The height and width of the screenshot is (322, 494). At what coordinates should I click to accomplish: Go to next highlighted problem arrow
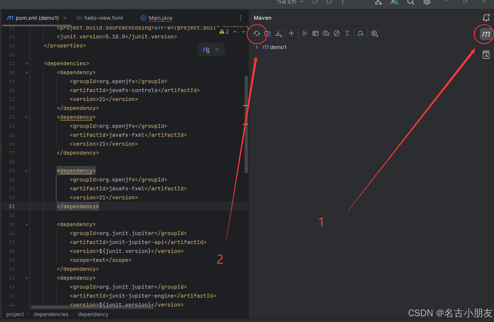tap(244, 32)
